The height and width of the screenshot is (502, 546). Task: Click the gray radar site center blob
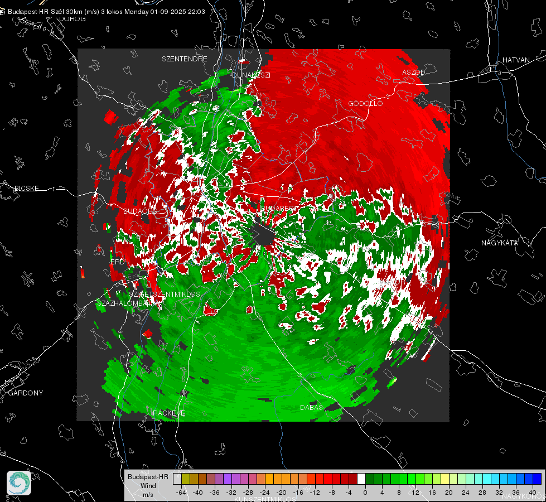click(263, 234)
